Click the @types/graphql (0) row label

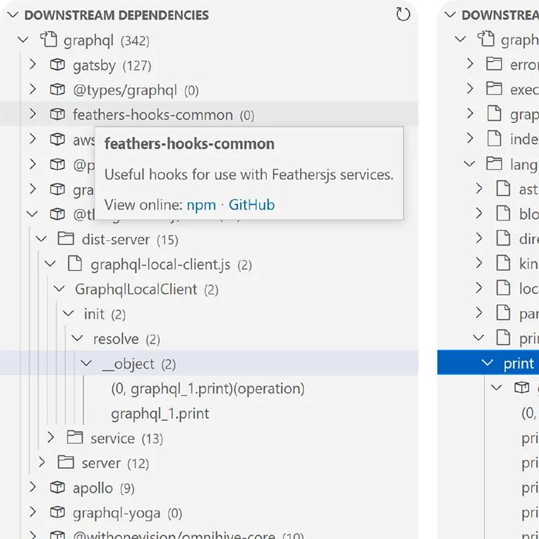135,91
